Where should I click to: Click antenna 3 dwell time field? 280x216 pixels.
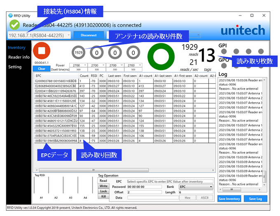point(115,70)
